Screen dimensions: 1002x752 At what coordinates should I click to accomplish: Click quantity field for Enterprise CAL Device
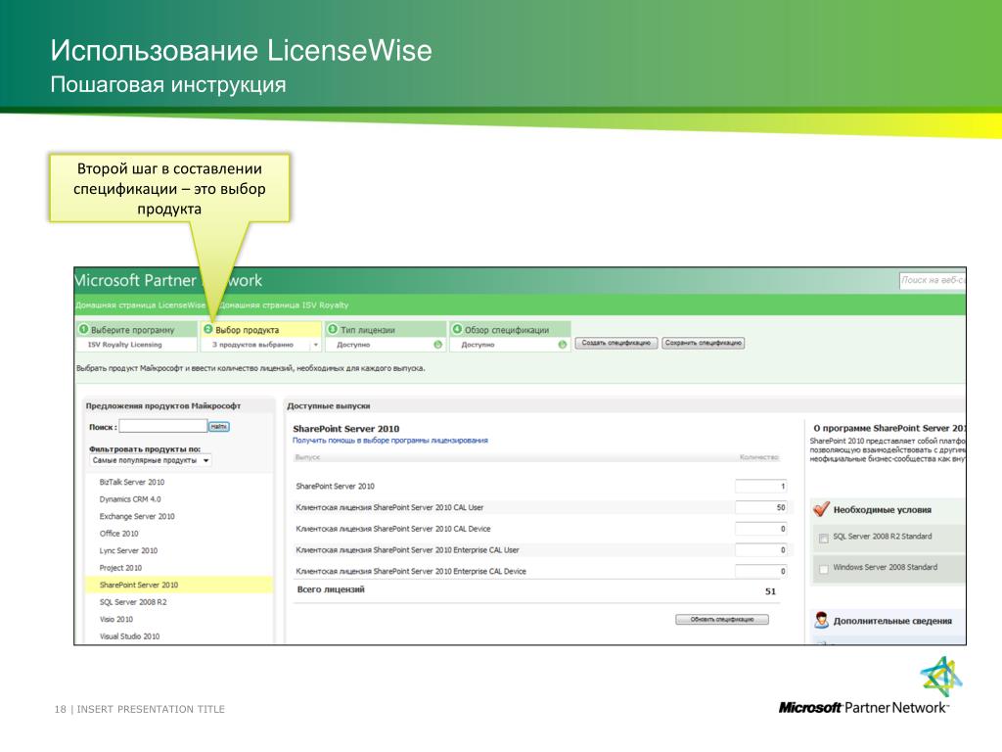click(x=760, y=571)
